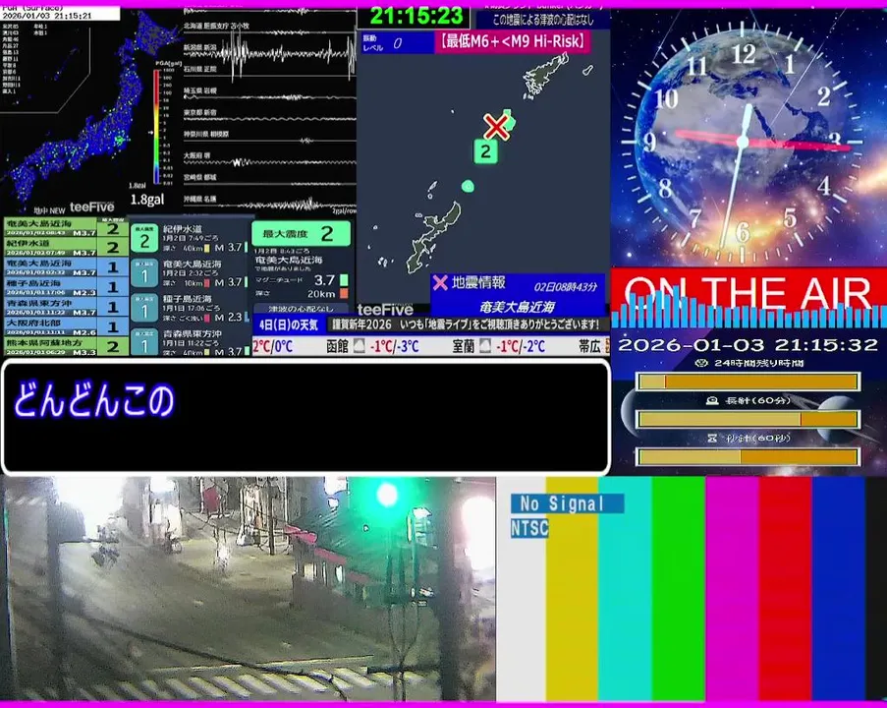Click the scrolling 謹賀新年2026 ticker message
887x708 pixels.
(x=465, y=324)
